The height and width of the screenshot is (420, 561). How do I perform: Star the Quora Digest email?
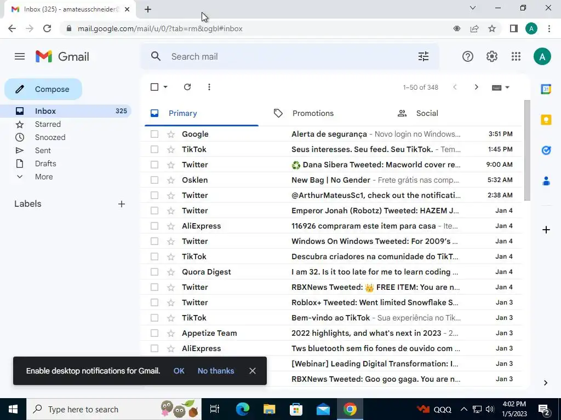[171, 272]
